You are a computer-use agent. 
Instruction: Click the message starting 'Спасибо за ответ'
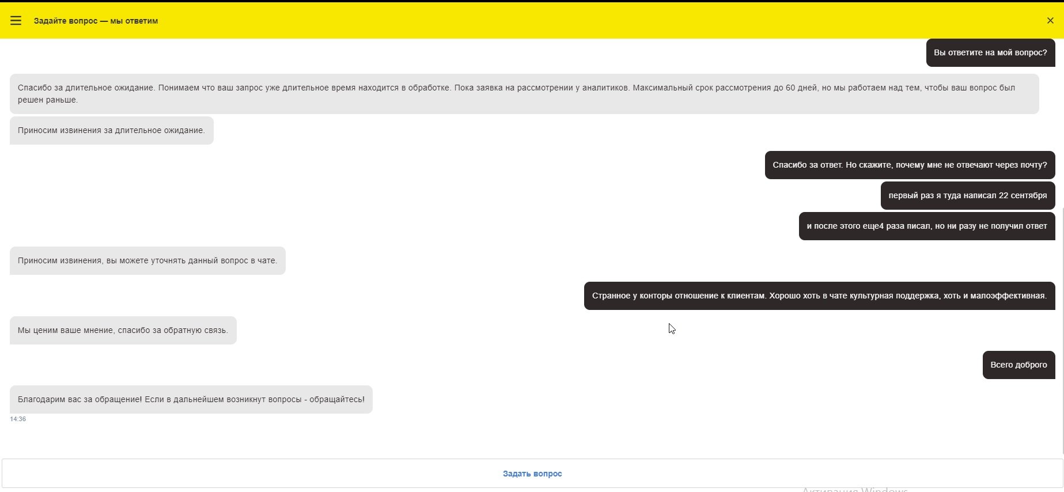[x=909, y=165]
